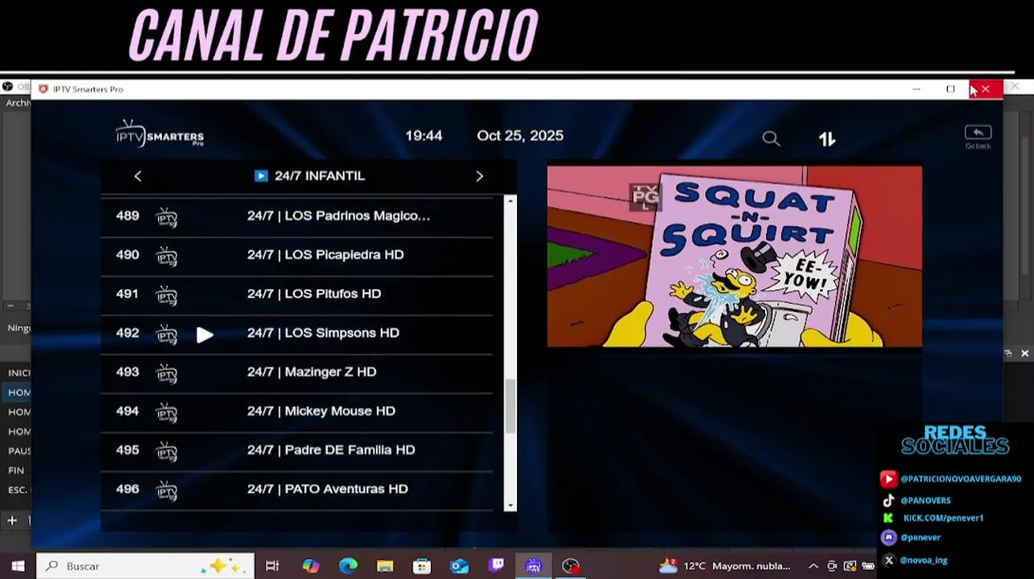The height and width of the screenshot is (579, 1034).
Task: Open Microsoft Edge from the taskbar
Action: (348, 566)
